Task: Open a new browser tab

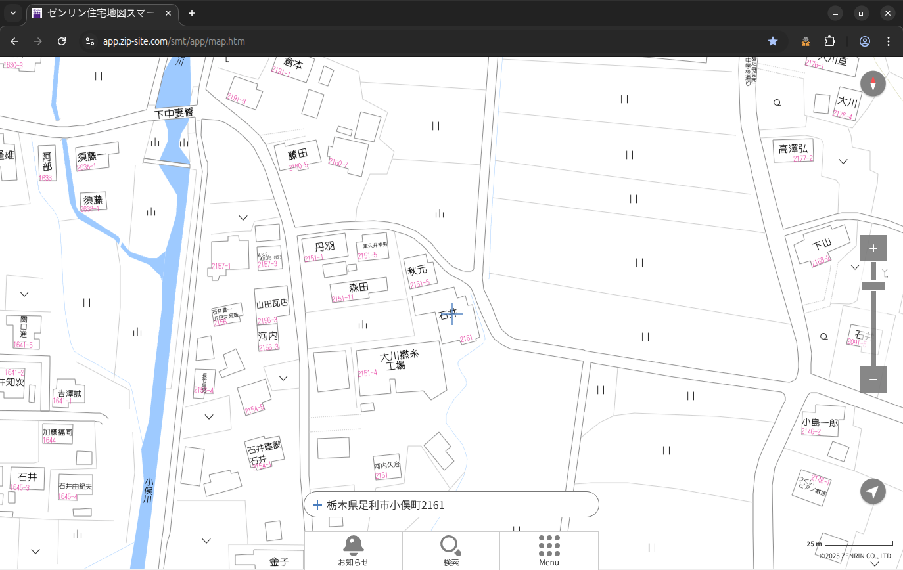Action: (192, 13)
